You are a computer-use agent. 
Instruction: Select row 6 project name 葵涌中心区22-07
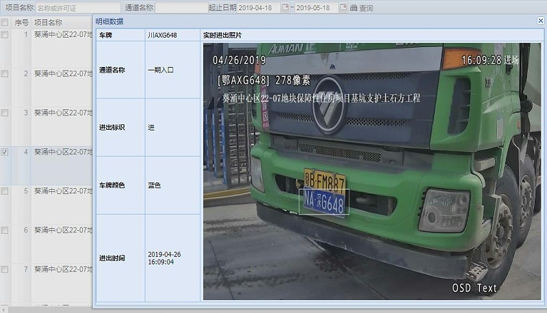pyautogui.click(x=63, y=230)
